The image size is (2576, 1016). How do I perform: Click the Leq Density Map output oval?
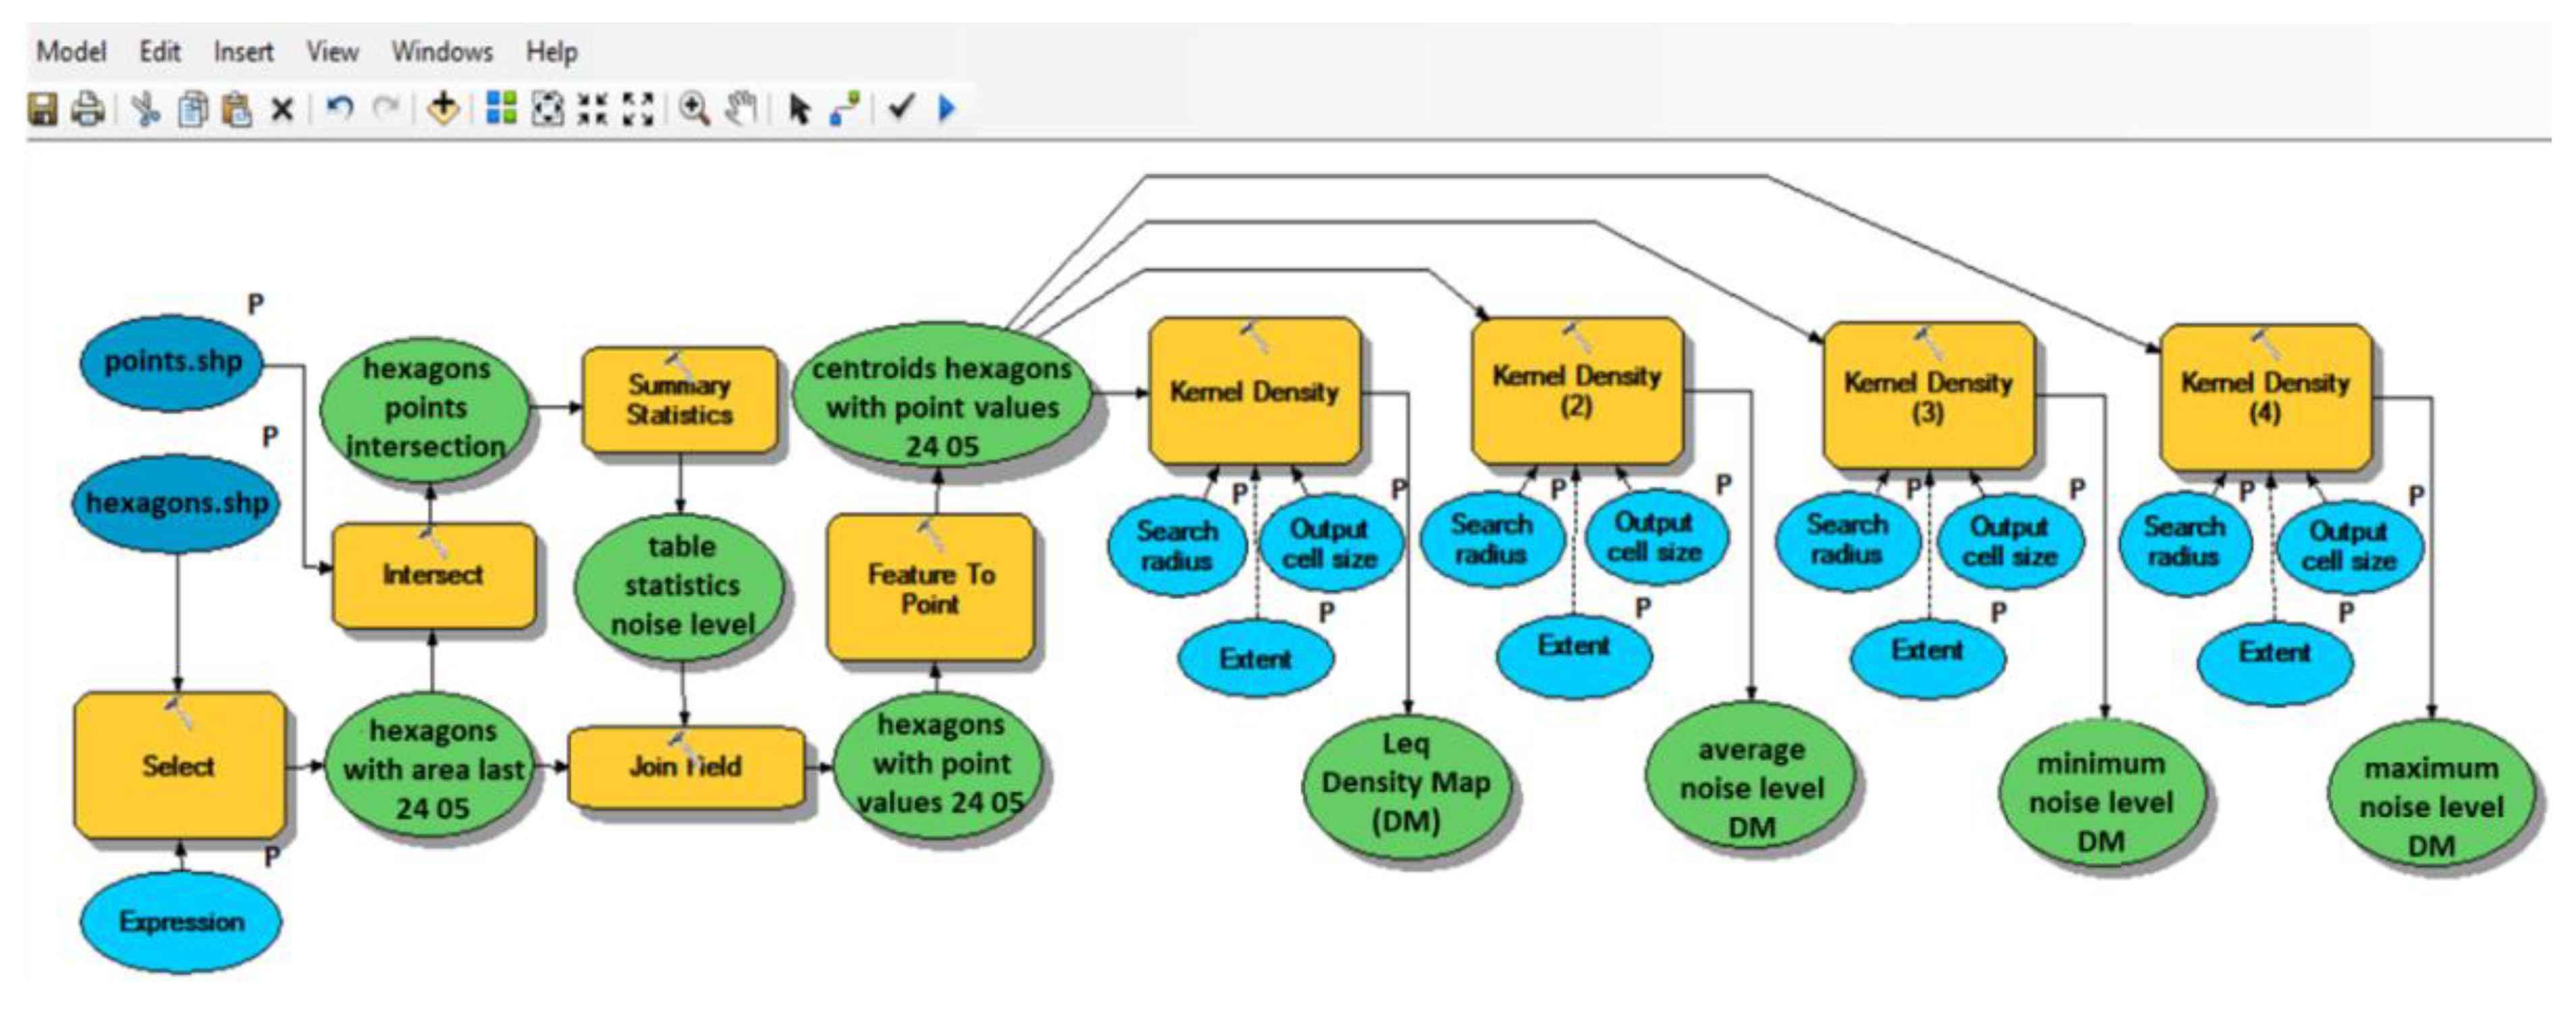point(1406,783)
